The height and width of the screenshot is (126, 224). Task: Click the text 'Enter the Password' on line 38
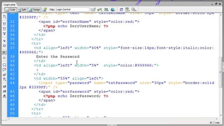click(58, 57)
